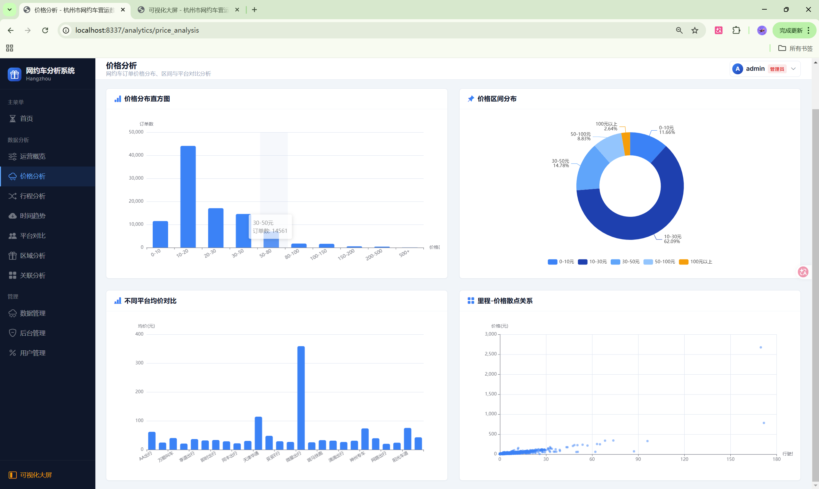
Task: Open 首页 hourglass sidebar item
Action: (26, 118)
